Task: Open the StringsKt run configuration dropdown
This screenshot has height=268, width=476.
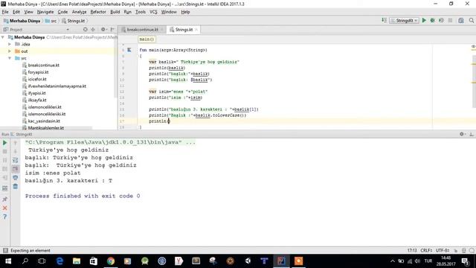Action: point(405,20)
